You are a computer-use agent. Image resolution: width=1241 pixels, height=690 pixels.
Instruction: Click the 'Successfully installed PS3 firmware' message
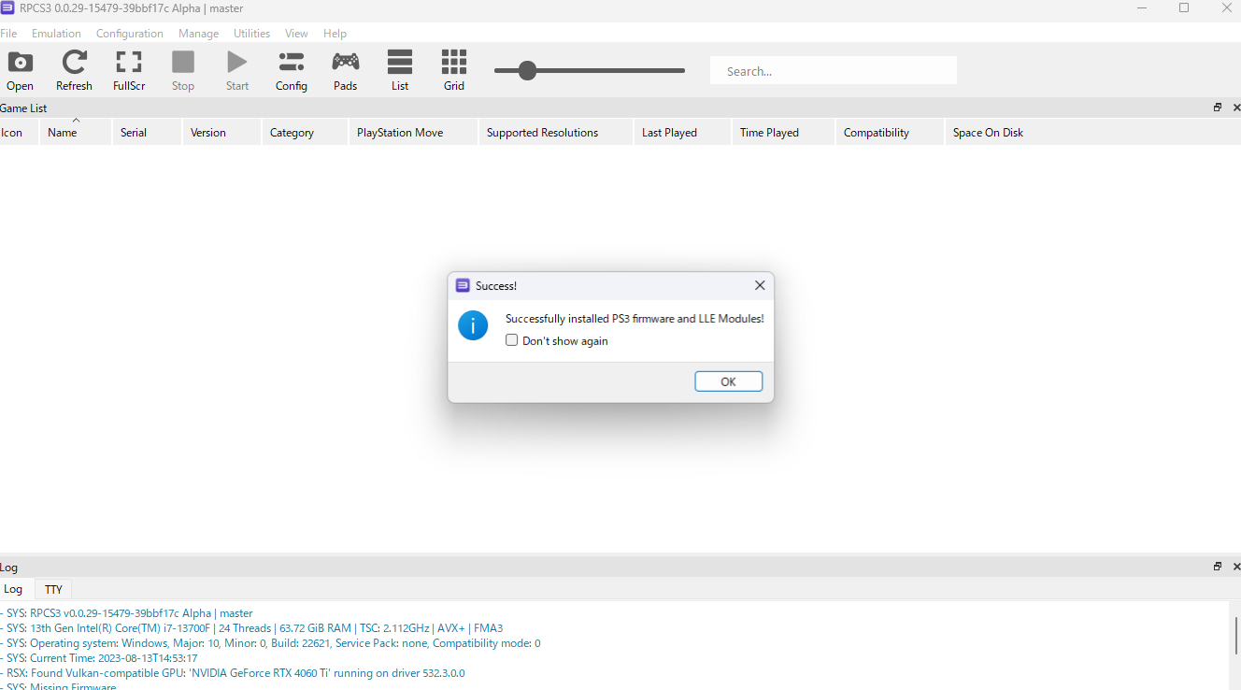(x=635, y=319)
